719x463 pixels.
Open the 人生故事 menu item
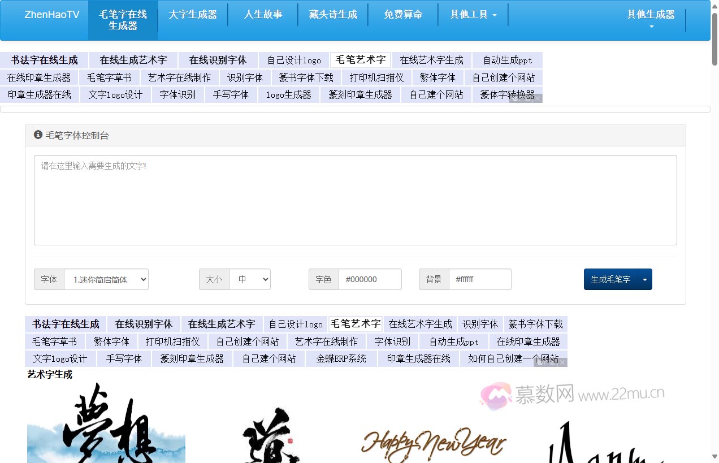pyautogui.click(x=263, y=14)
